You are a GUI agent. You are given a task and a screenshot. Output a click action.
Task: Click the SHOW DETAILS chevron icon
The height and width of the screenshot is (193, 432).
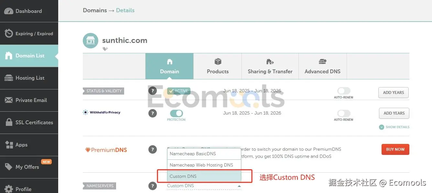[382, 127]
